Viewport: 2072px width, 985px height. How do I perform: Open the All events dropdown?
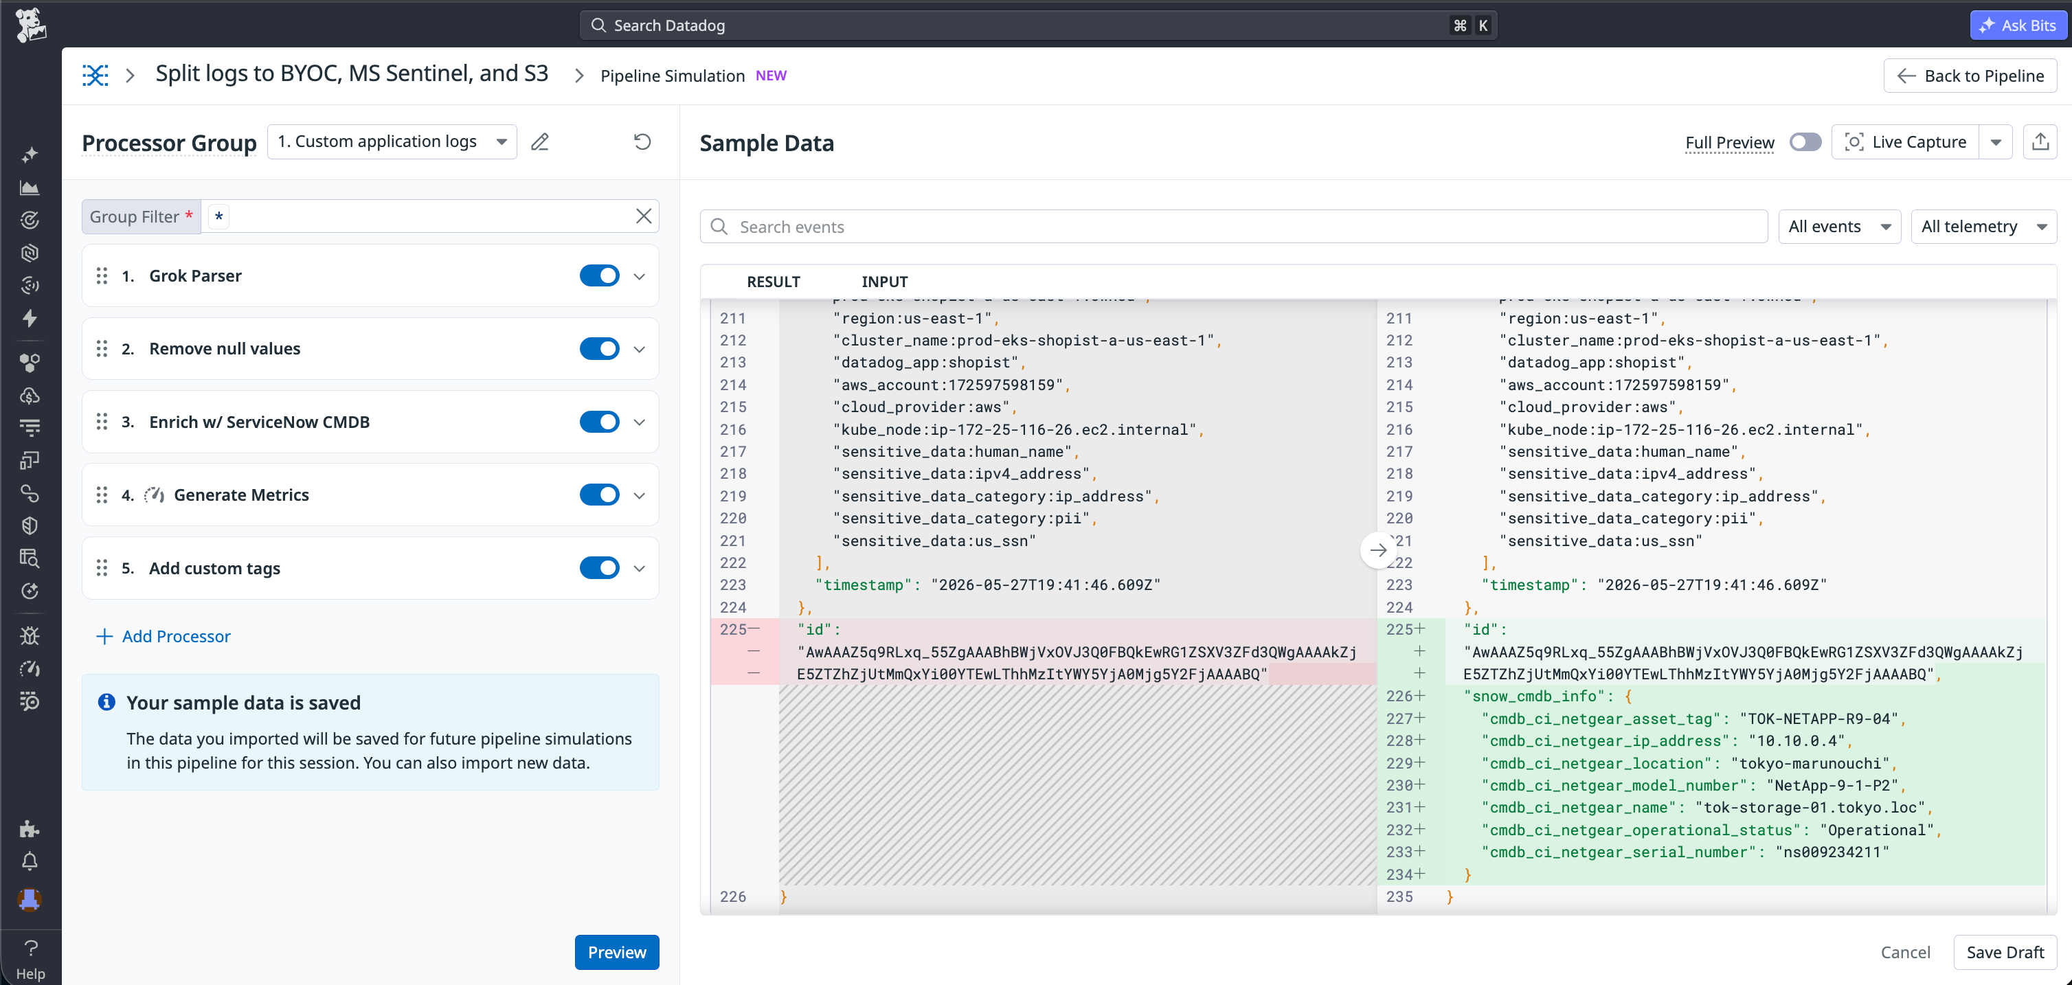[x=1838, y=227]
